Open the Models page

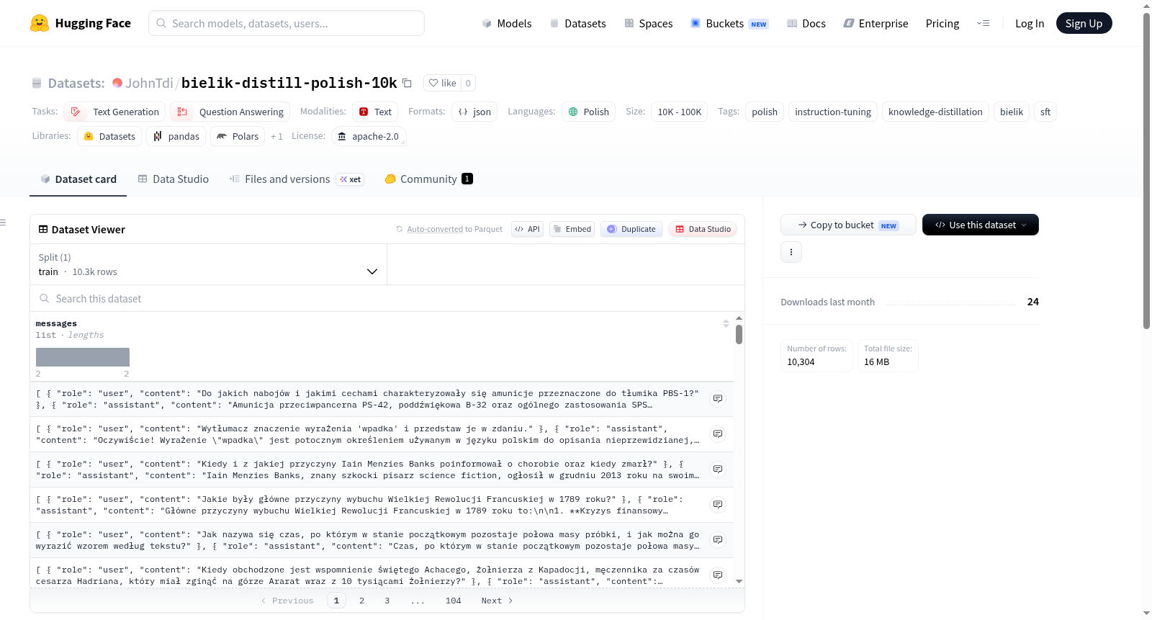point(507,23)
